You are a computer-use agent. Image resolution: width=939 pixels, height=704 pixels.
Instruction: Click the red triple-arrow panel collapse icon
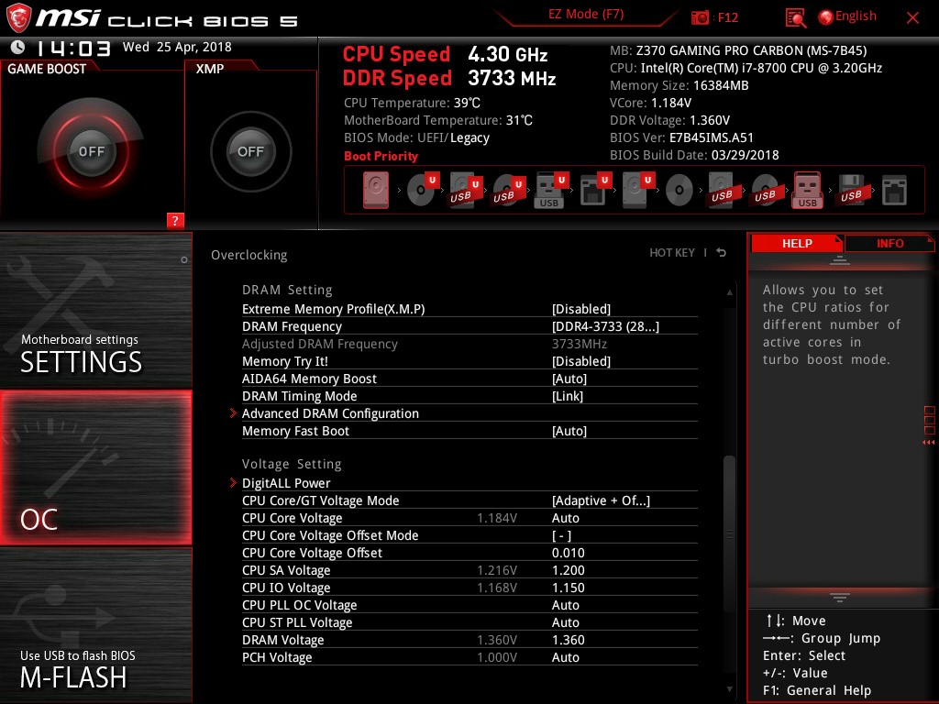click(928, 443)
